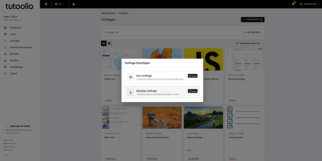Open Dashboard from the sidebar
Screen dimensions: 322x161
(x=15, y=28)
